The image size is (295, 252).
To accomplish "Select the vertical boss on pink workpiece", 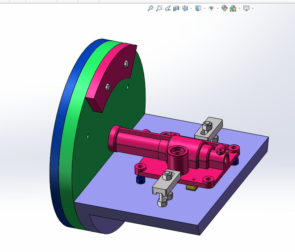I will click(178, 160).
